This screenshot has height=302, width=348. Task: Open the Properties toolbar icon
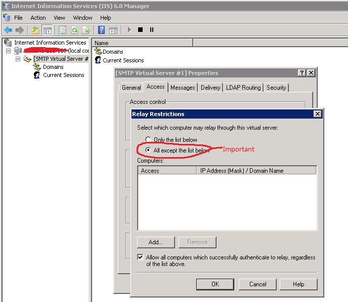[62, 30]
